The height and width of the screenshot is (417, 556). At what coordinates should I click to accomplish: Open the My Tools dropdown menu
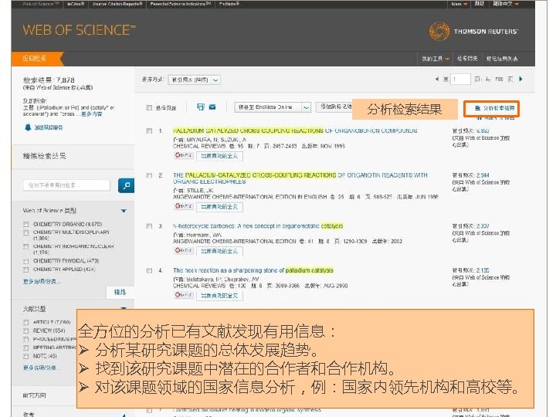tap(435, 59)
